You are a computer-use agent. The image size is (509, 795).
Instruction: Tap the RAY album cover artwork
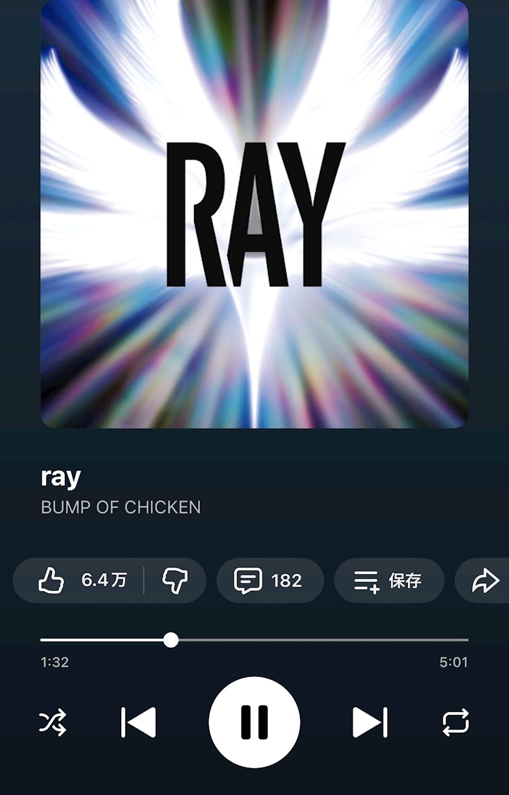[x=254, y=214]
